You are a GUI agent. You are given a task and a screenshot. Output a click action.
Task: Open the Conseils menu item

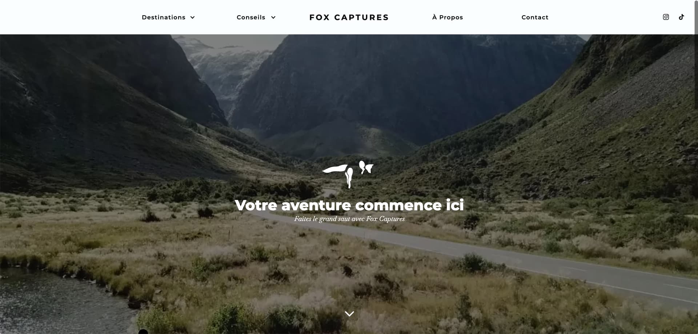click(x=251, y=17)
